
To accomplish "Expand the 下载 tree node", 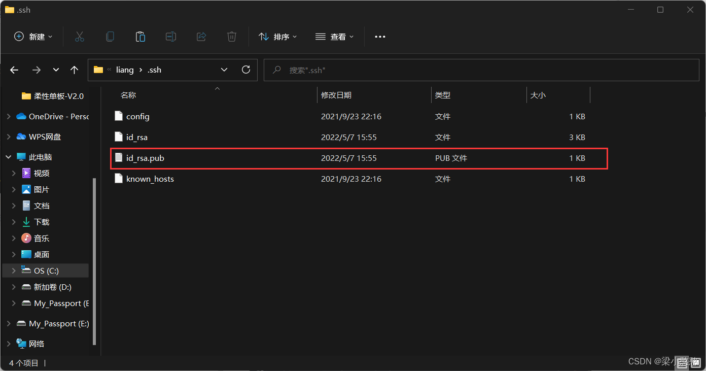I will click(x=14, y=222).
